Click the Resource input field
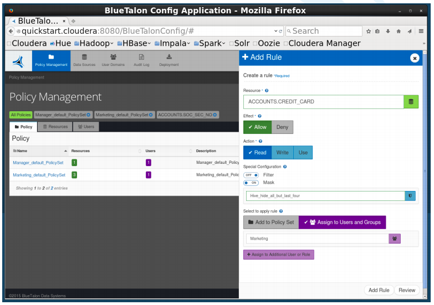Screen dimensions: 434x305 pyautogui.click(x=324, y=102)
